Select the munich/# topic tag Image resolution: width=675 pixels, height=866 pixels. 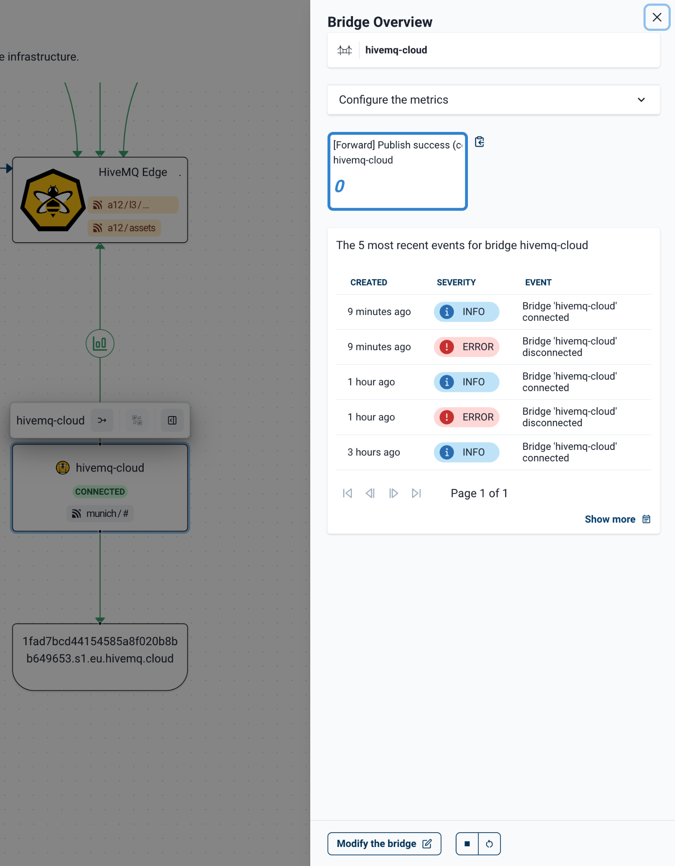click(x=100, y=513)
